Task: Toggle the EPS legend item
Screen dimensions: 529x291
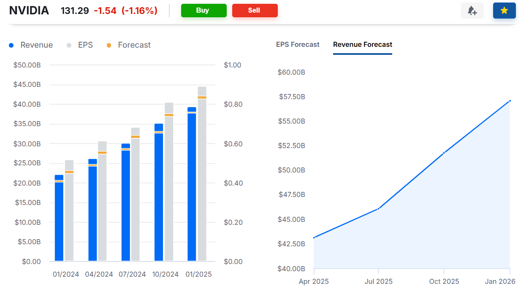Action: (80, 45)
